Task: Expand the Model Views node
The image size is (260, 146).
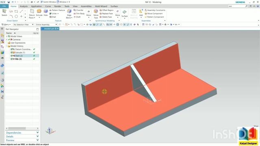Action: coord(7,36)
